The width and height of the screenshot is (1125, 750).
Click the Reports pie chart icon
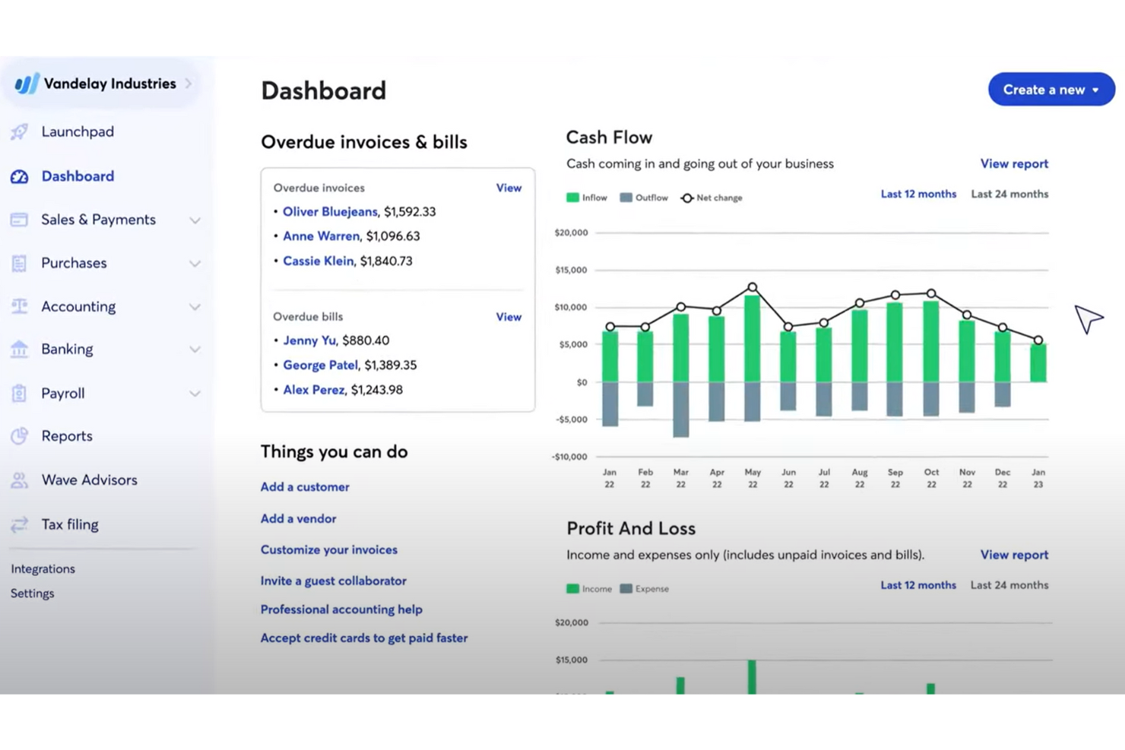[20, 436]
